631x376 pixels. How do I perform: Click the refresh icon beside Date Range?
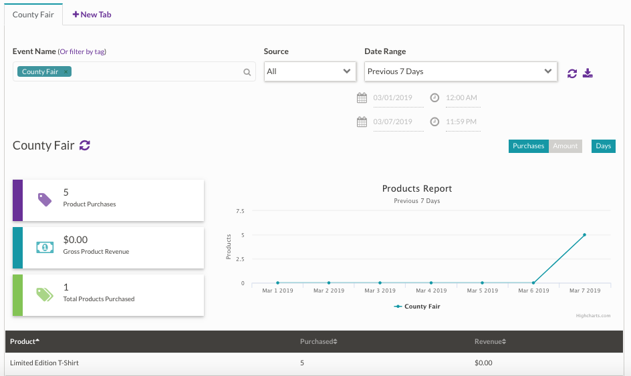tap(572, 73)
